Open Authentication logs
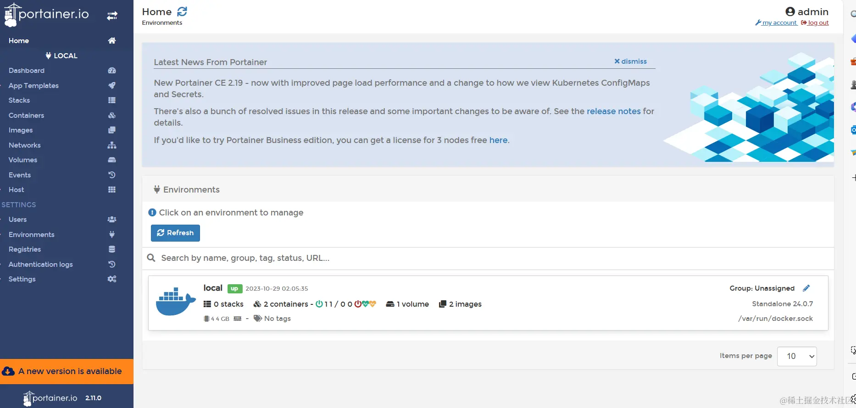This screenshot has height=408, width=856. click(41, 265)
